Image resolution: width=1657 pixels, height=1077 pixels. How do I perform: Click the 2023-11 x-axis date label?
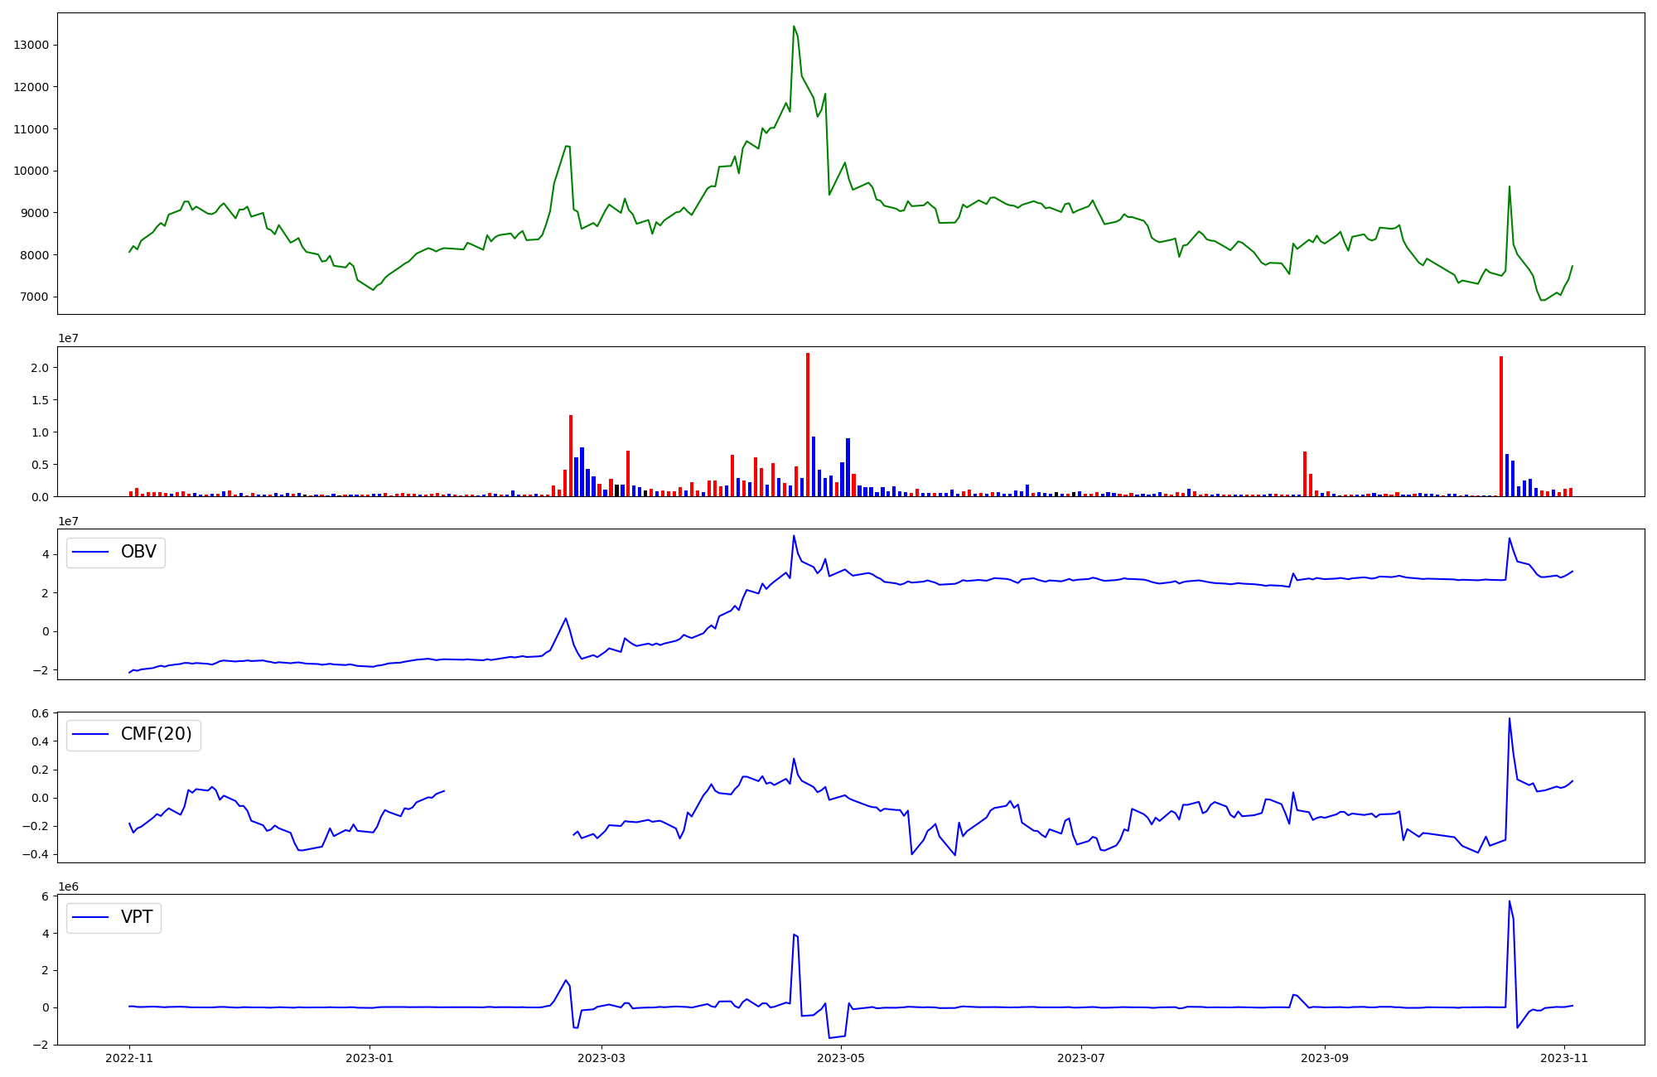[1563, 1058]
